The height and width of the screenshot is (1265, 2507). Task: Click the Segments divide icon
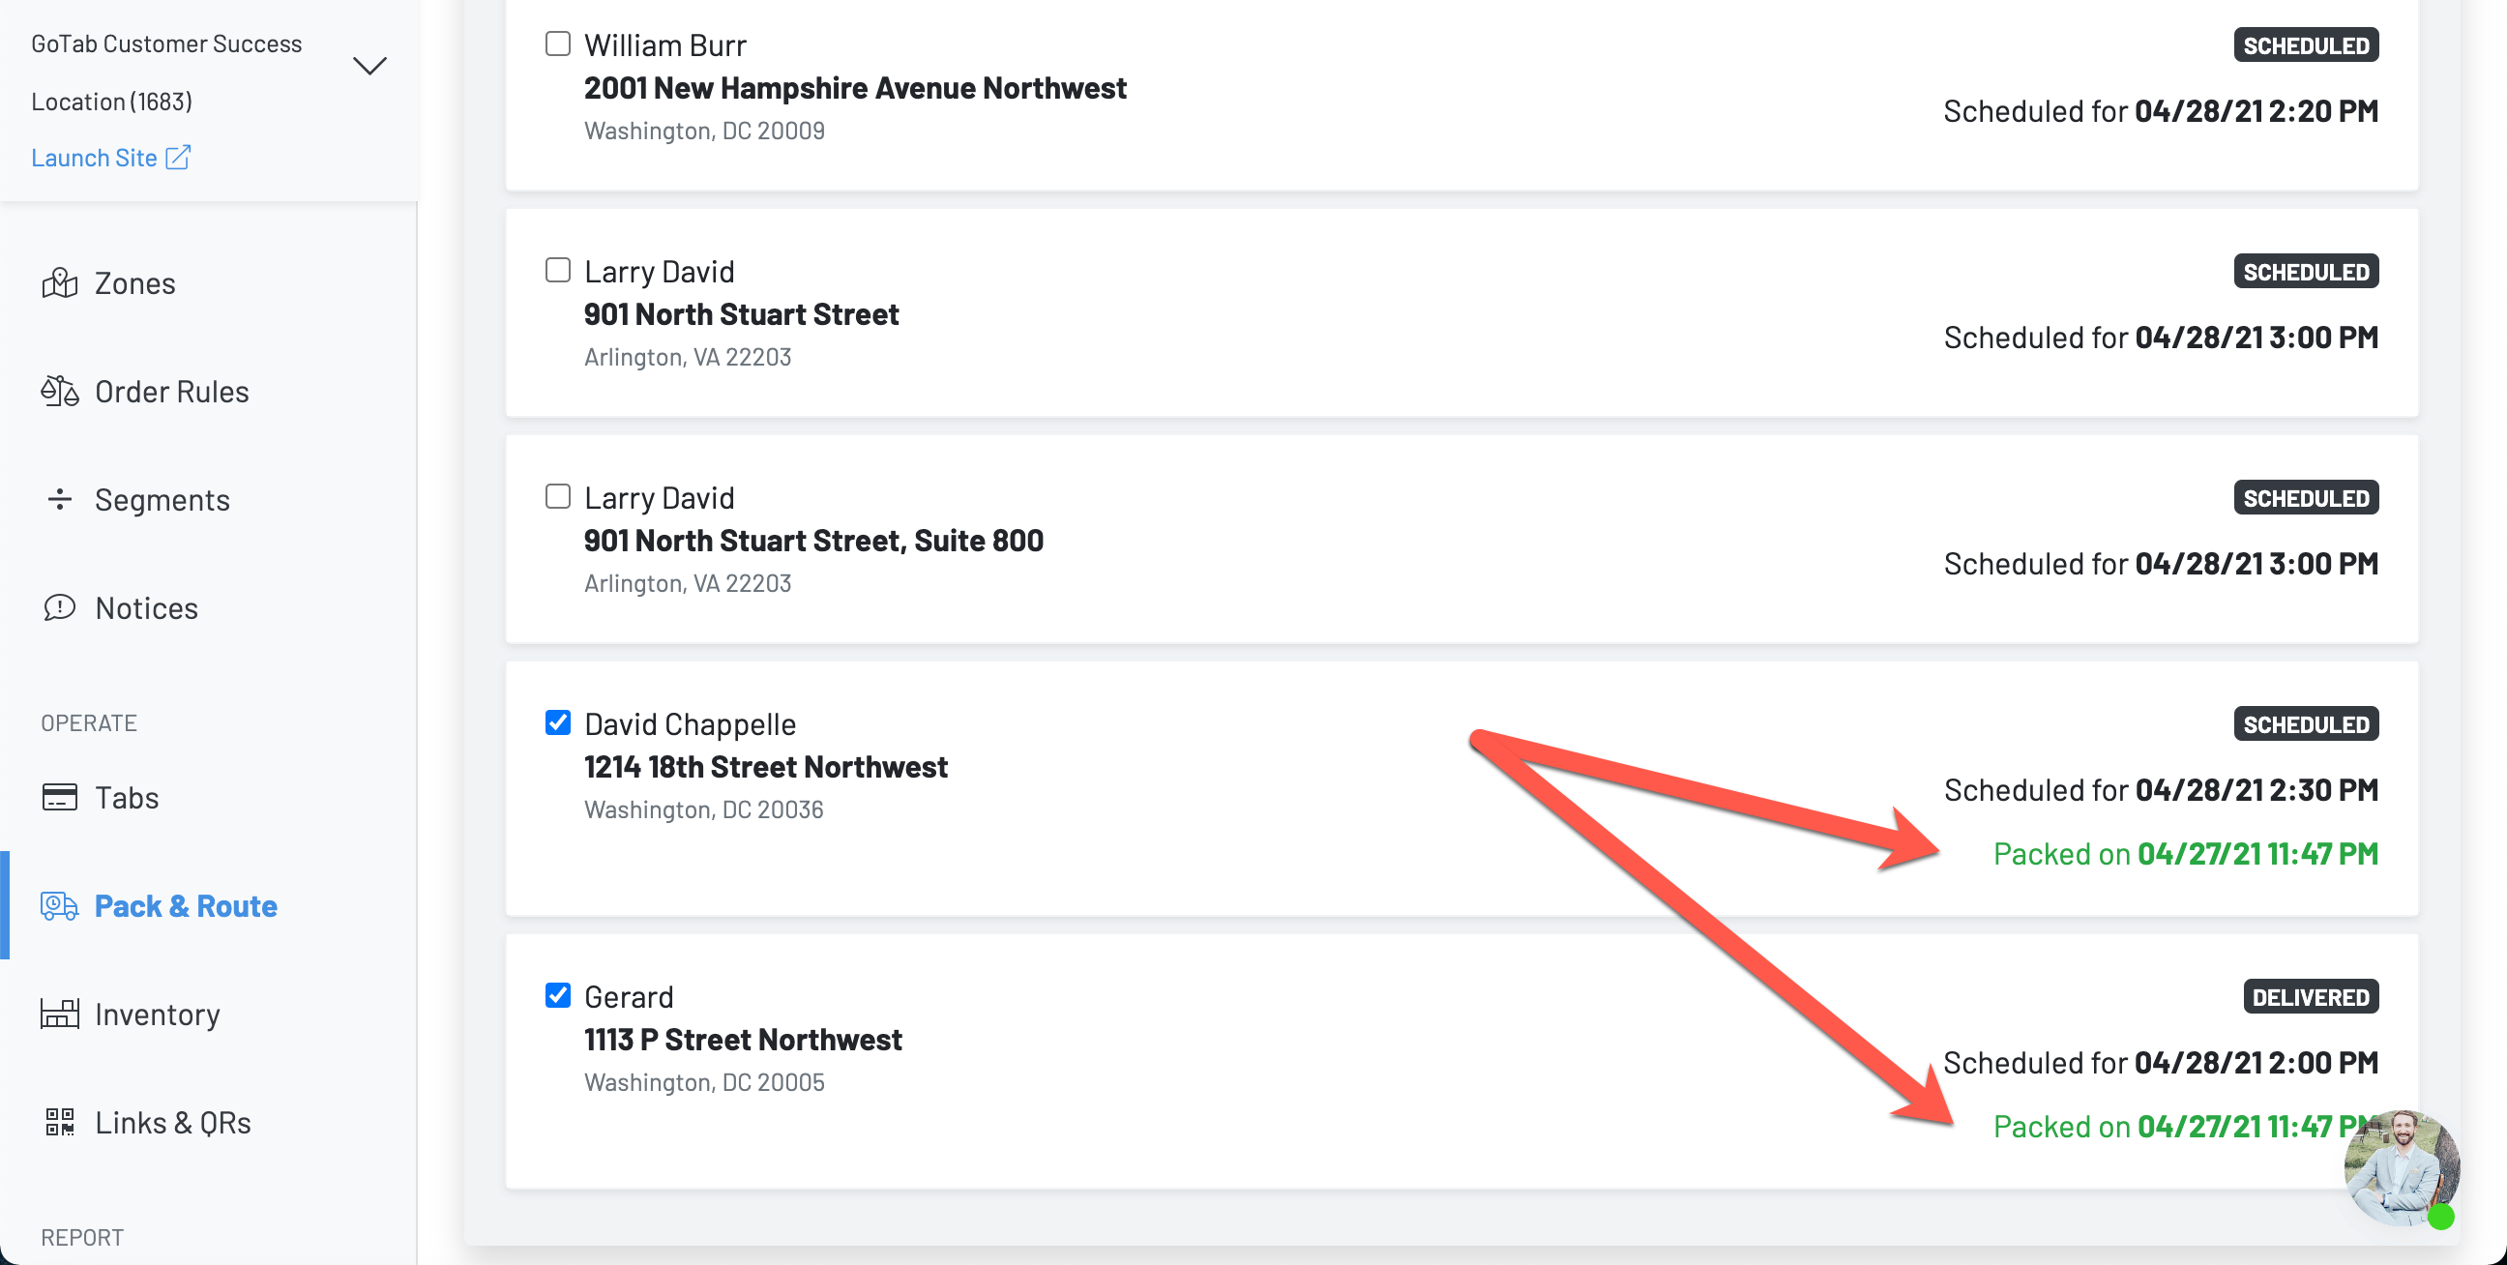59,499
